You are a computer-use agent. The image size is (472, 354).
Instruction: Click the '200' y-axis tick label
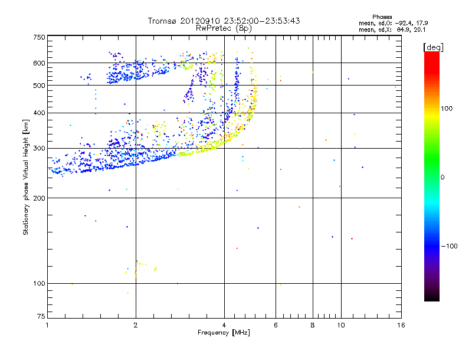(39, 198)
